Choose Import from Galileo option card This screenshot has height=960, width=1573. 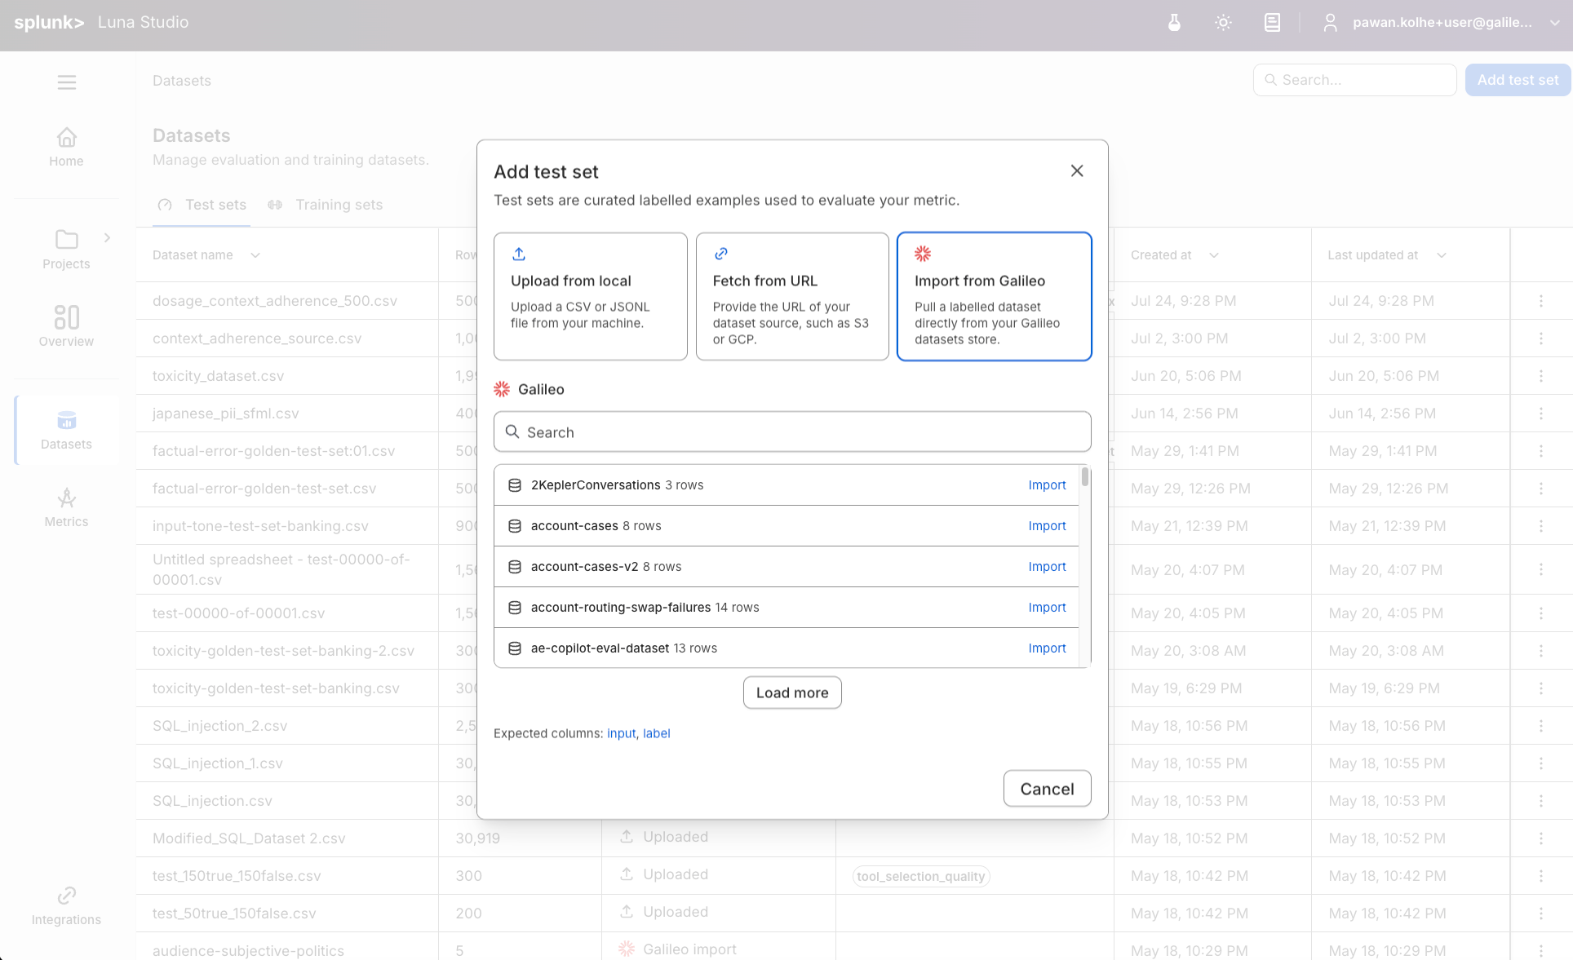pyautogui.click(x=994, y=296)
